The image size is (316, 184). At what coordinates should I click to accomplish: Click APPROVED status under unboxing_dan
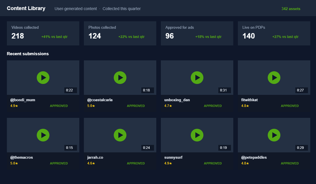(213, 106)
